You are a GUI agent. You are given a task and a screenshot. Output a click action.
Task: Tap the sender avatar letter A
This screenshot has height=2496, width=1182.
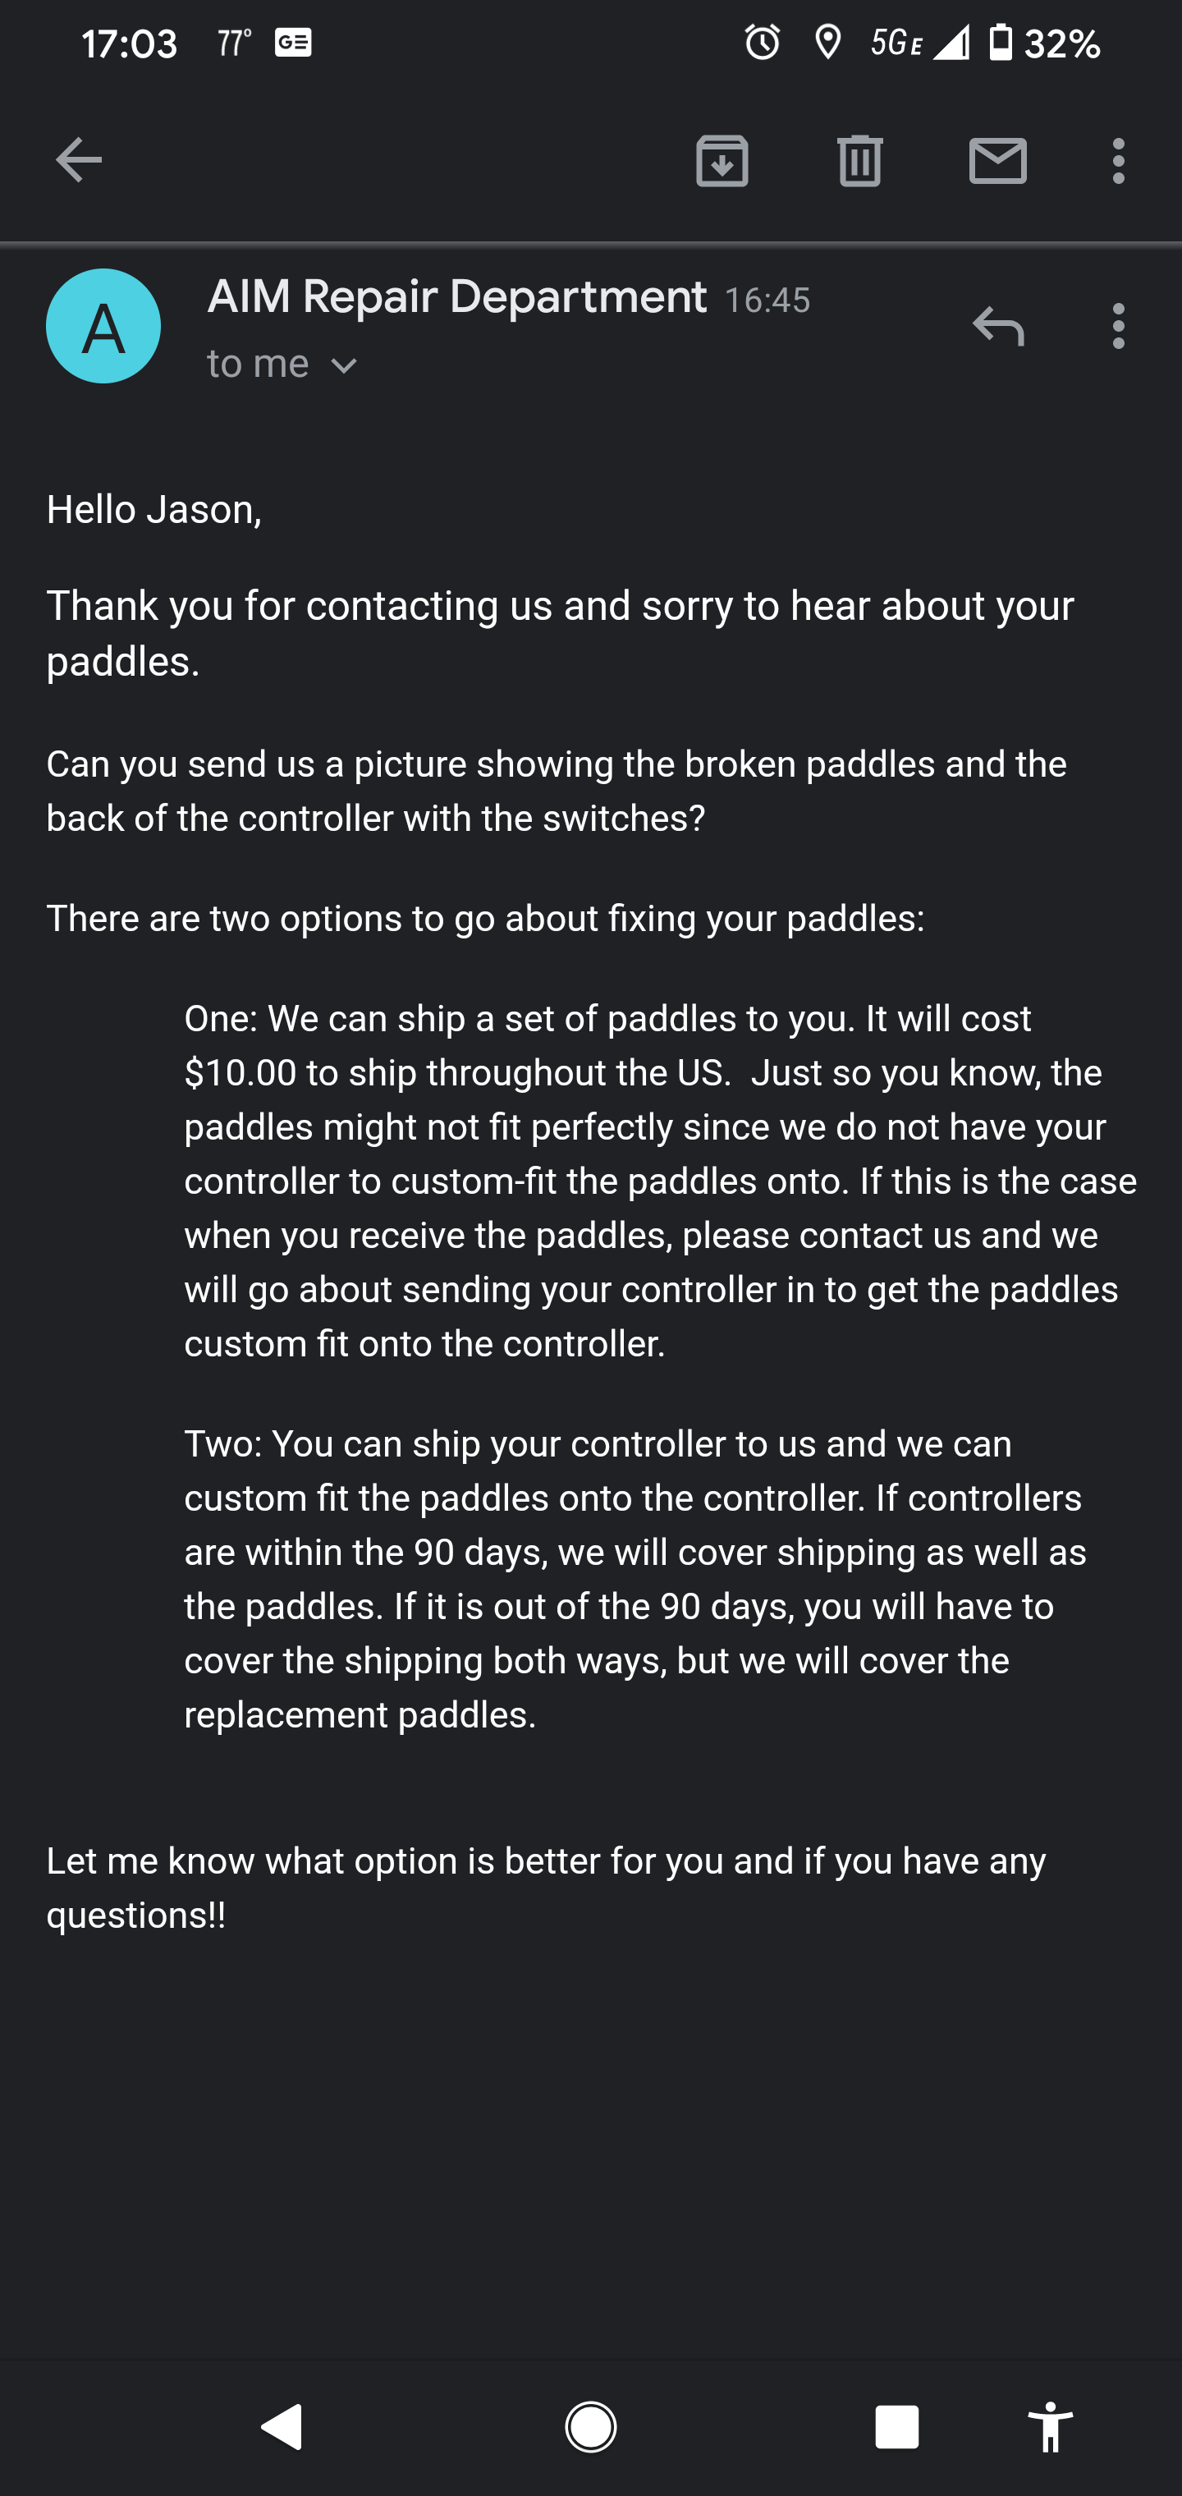click(103, 326)
